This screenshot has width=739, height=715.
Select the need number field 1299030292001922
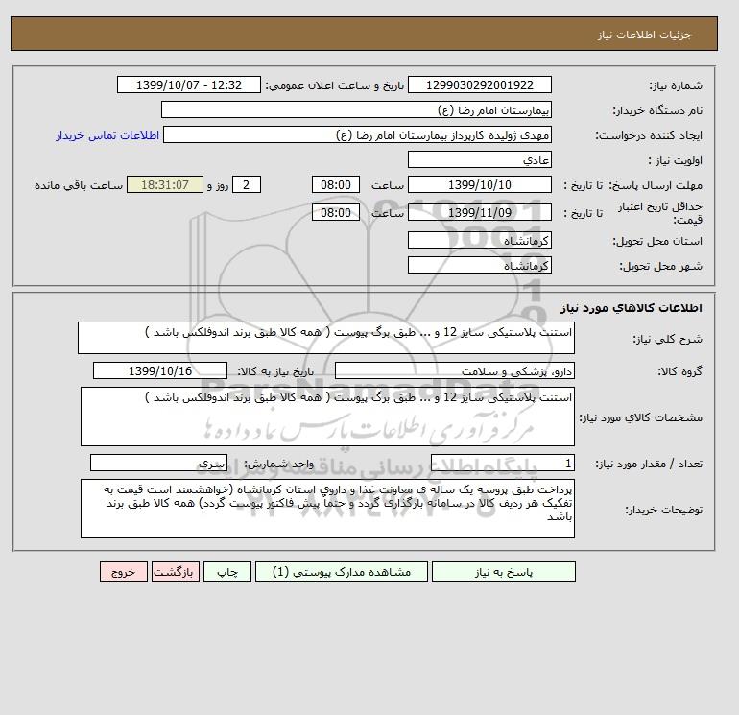coord(479,84)
